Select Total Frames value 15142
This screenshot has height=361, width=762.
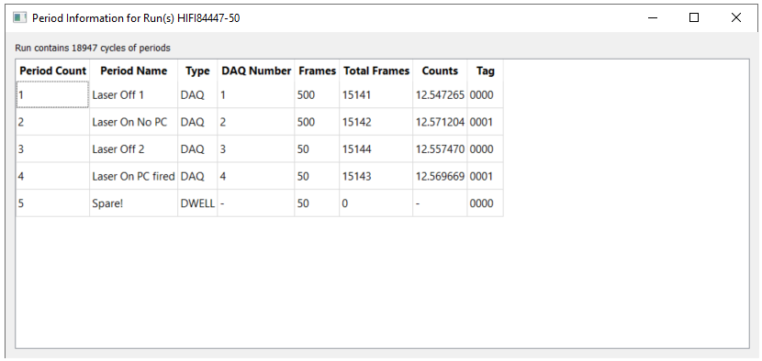pos(376,122)
